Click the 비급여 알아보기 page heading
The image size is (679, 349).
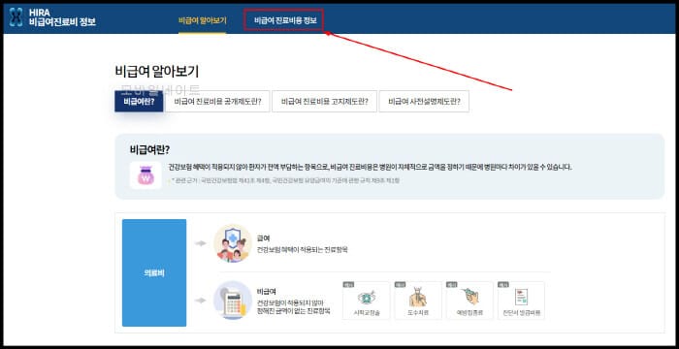pyautogui.click(x=157, y=72)
